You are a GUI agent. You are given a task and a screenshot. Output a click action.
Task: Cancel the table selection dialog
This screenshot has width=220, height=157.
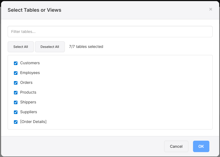pyautogui.click(x=176, y=146)
